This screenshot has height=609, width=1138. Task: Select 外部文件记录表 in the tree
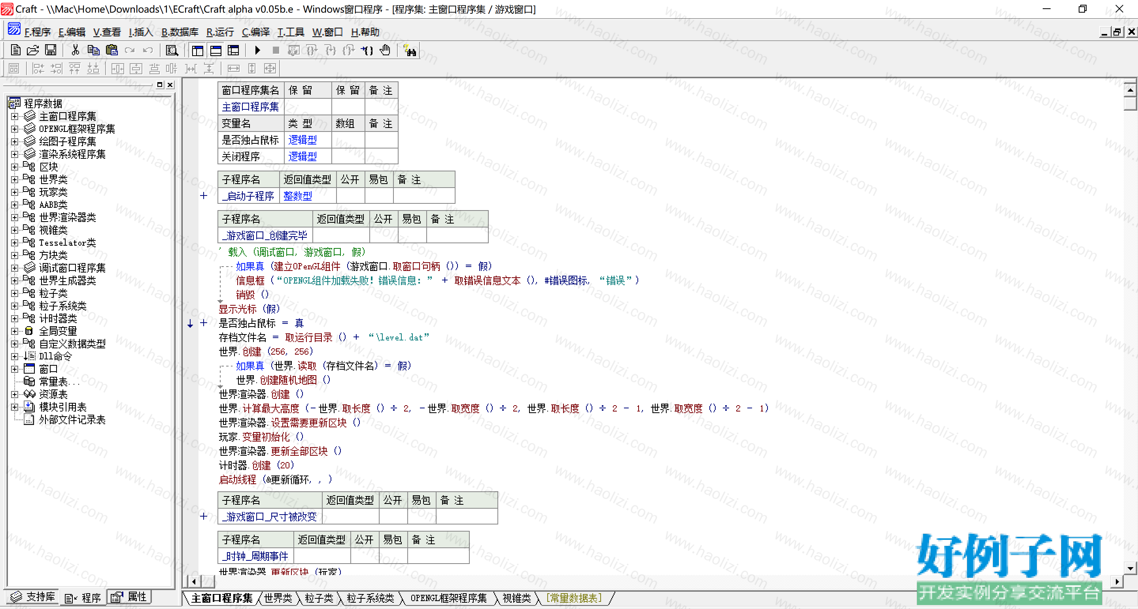click(x=72, y=420)
